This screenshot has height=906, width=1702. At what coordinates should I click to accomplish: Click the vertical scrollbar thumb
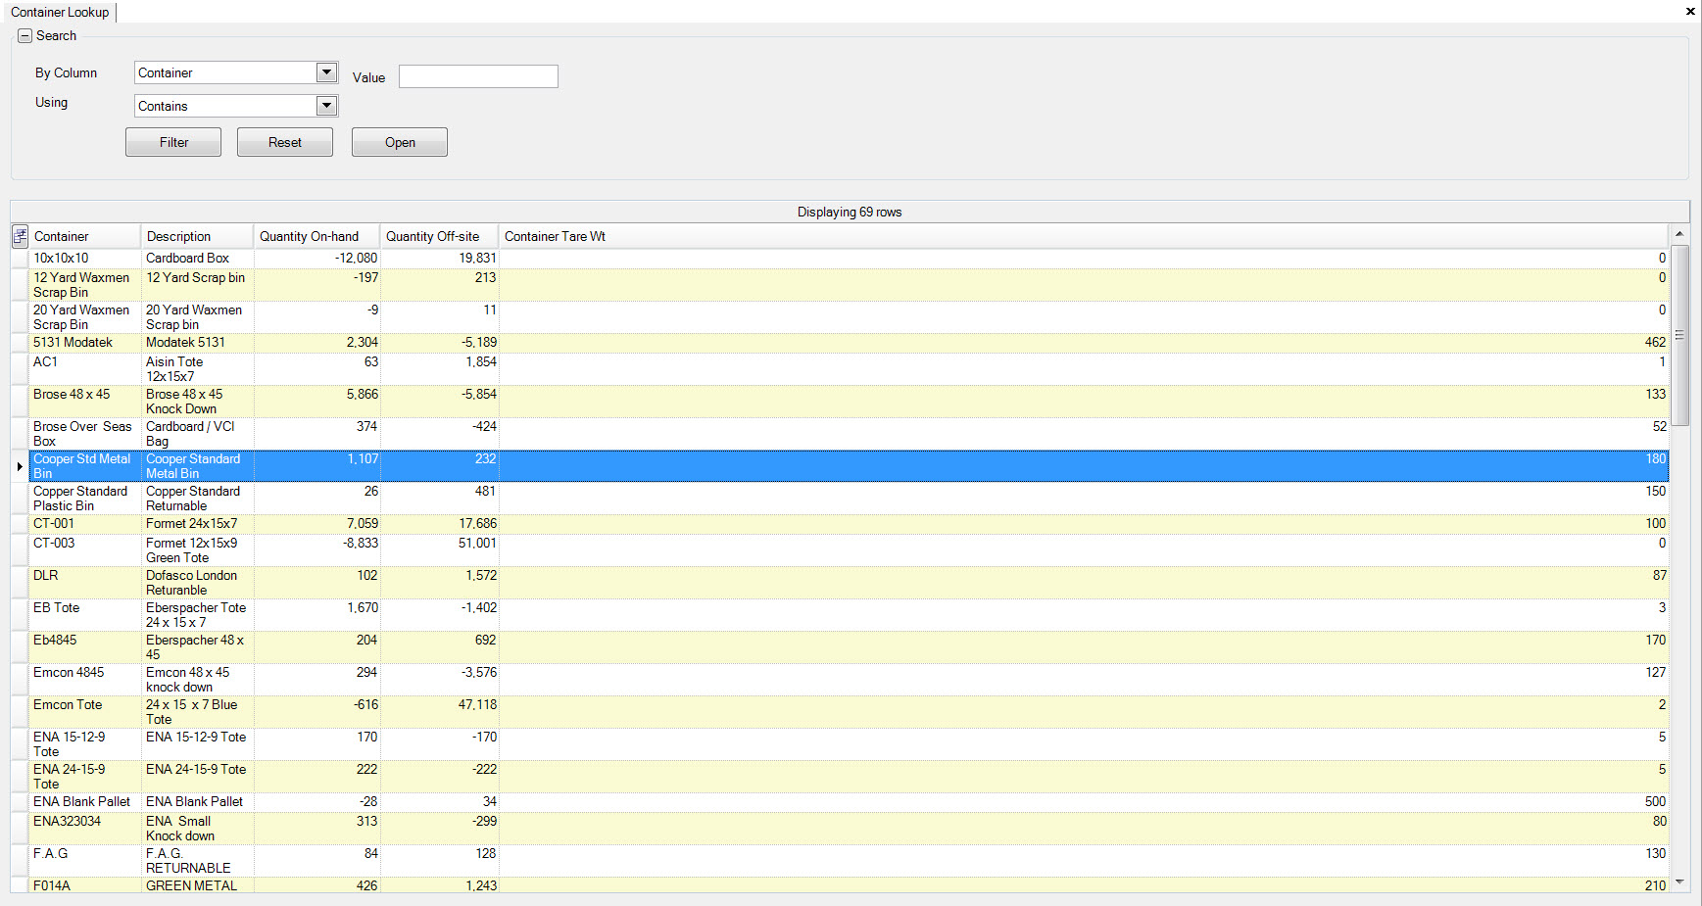pyautogui.click(x=1679, y=335)
